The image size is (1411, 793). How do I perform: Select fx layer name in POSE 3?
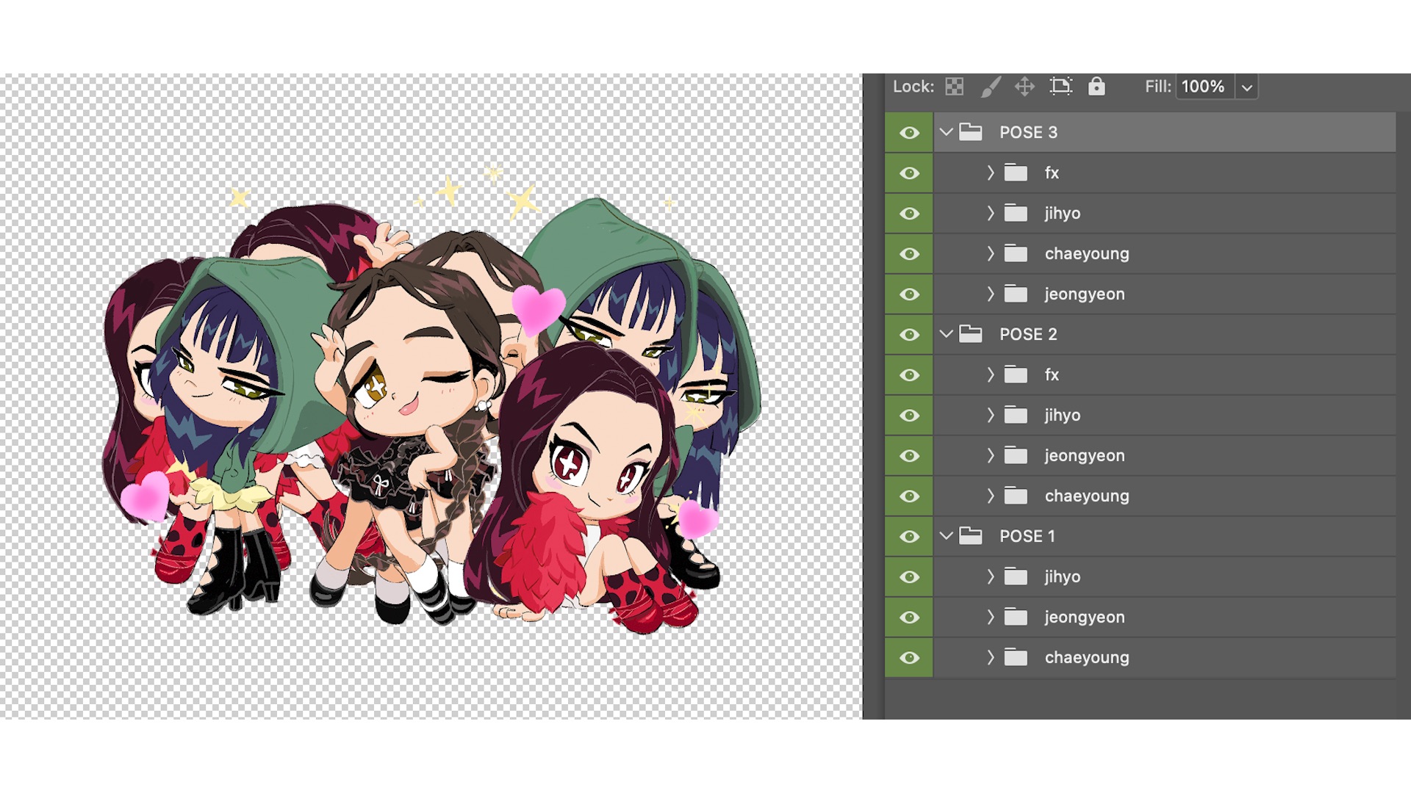point(1052,173)
